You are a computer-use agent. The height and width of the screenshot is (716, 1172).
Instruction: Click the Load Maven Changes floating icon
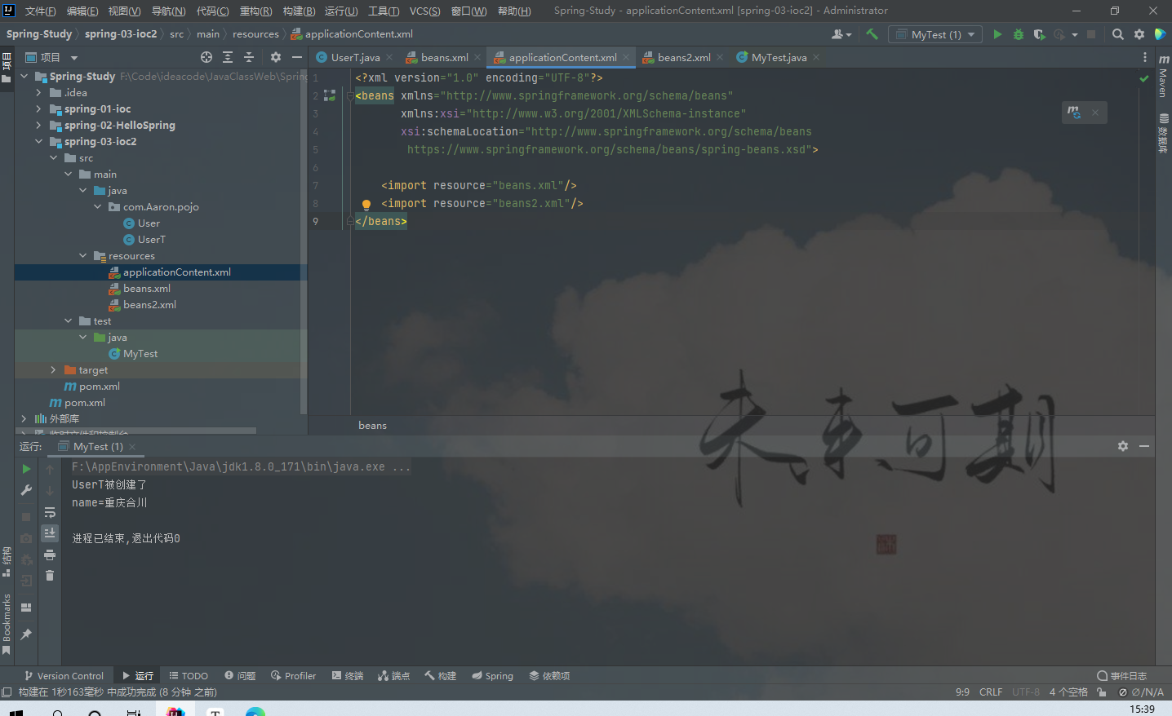[x=1074, y=113]
